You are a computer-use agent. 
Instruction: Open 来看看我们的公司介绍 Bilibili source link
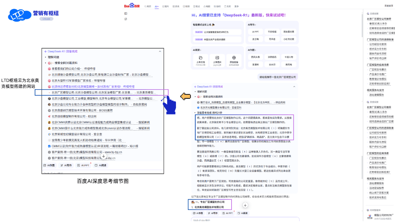[x=74, y=68]
